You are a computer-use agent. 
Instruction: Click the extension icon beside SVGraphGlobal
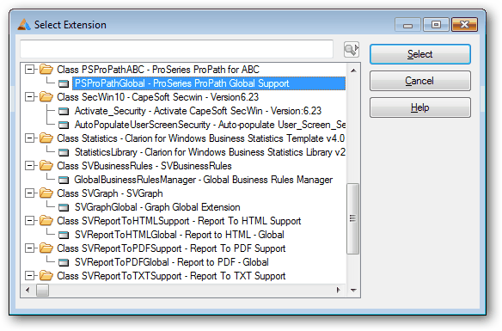click(x=64, y=208)
